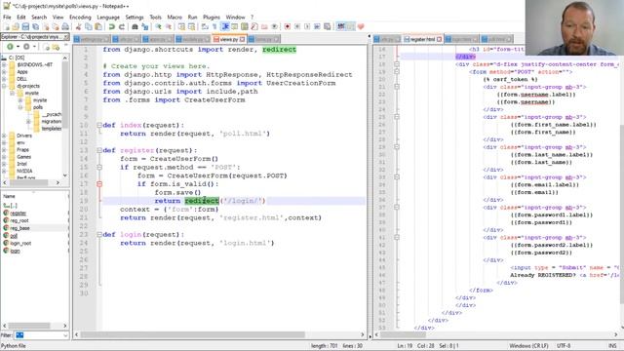Click the pink heart toolbar icon
624x351 pixels.
click(x=361, y=26)
